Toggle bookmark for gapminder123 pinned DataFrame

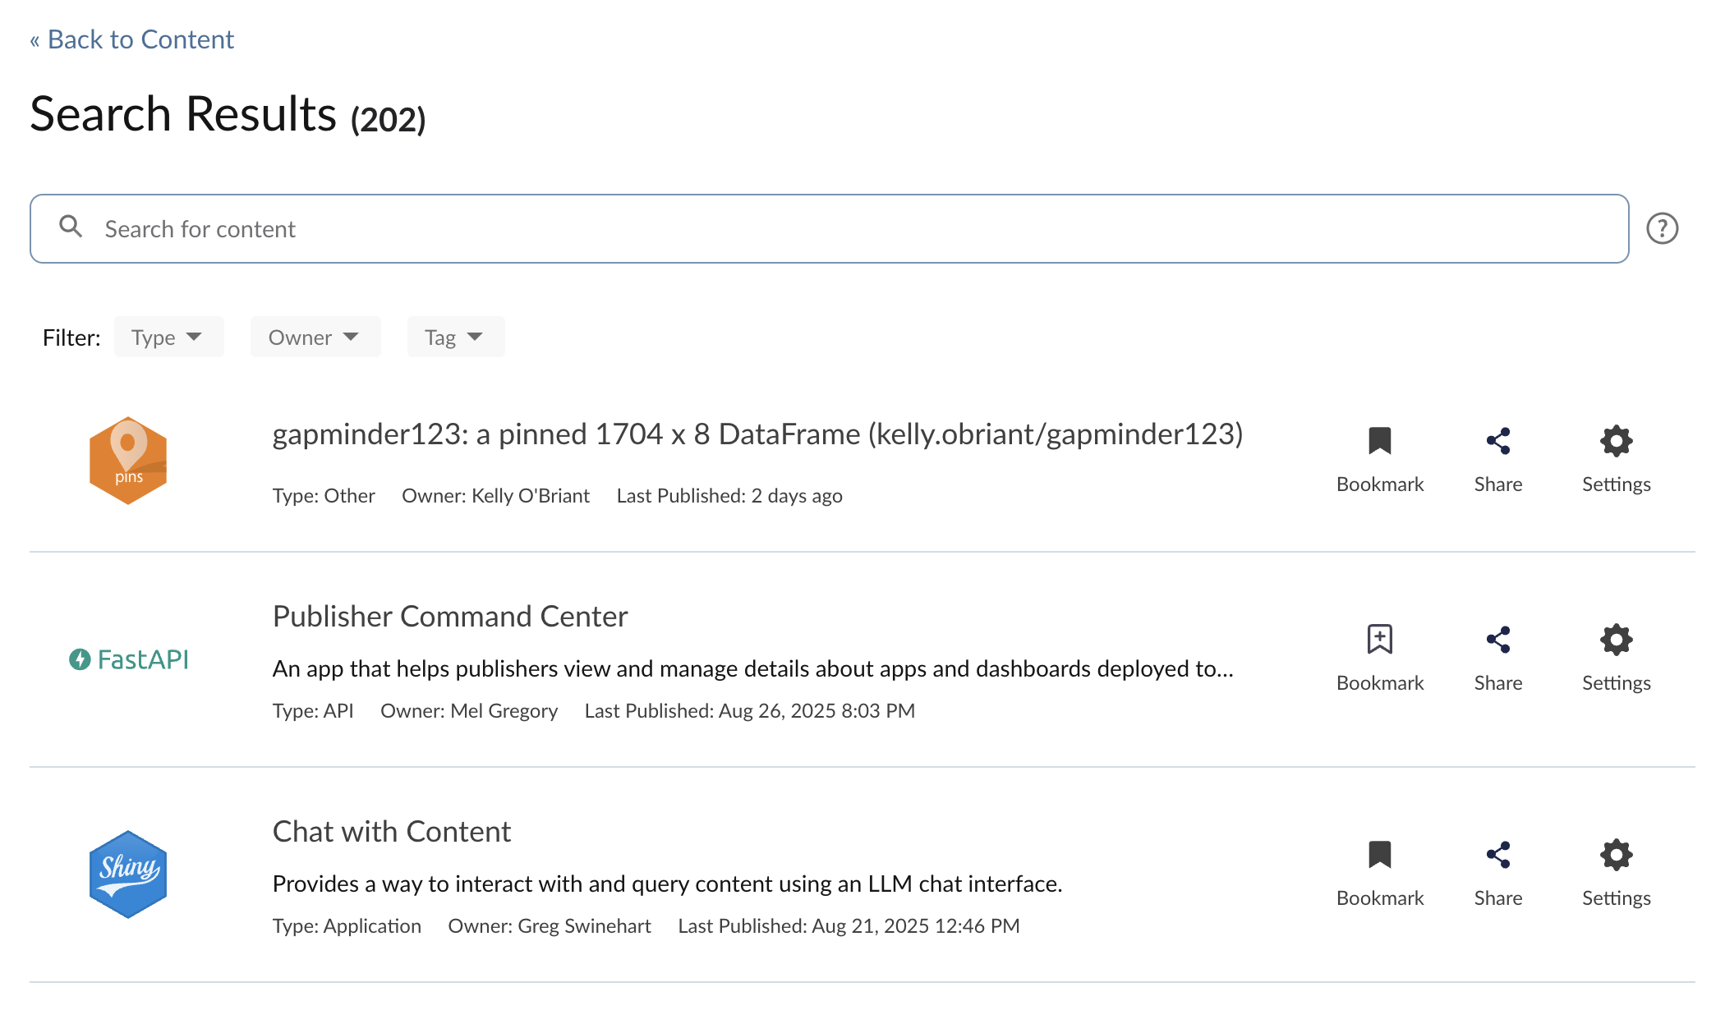tap(1380, 459)
